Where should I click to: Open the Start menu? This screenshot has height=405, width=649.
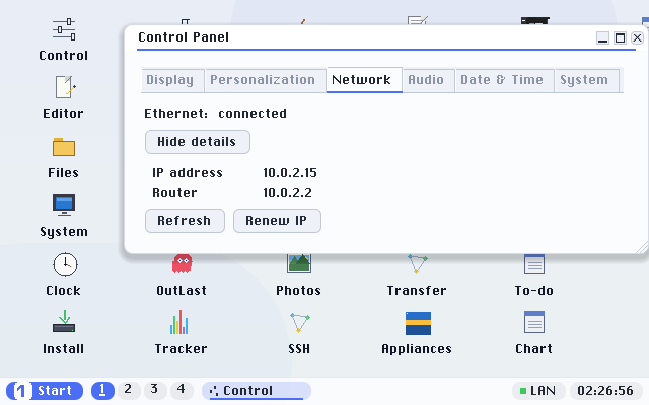[45, 391]
